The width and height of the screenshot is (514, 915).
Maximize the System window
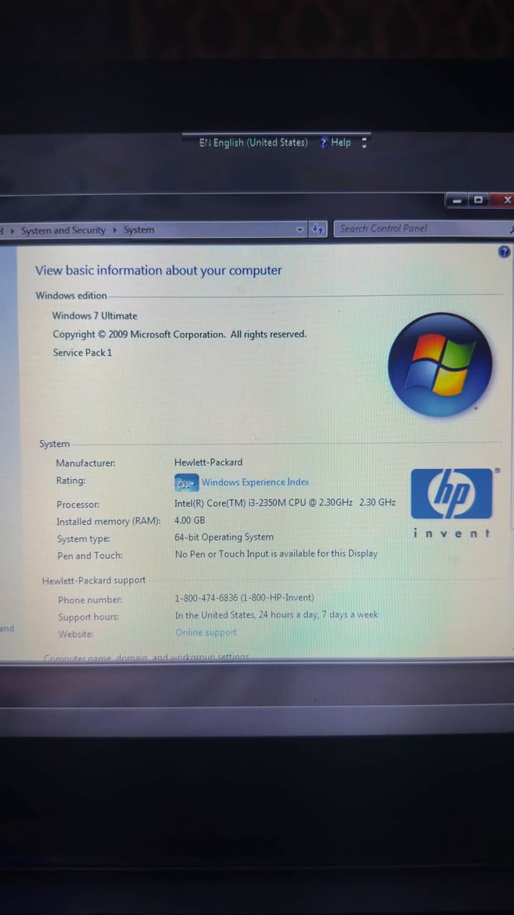pyautogui.click(x=478, y=200)
